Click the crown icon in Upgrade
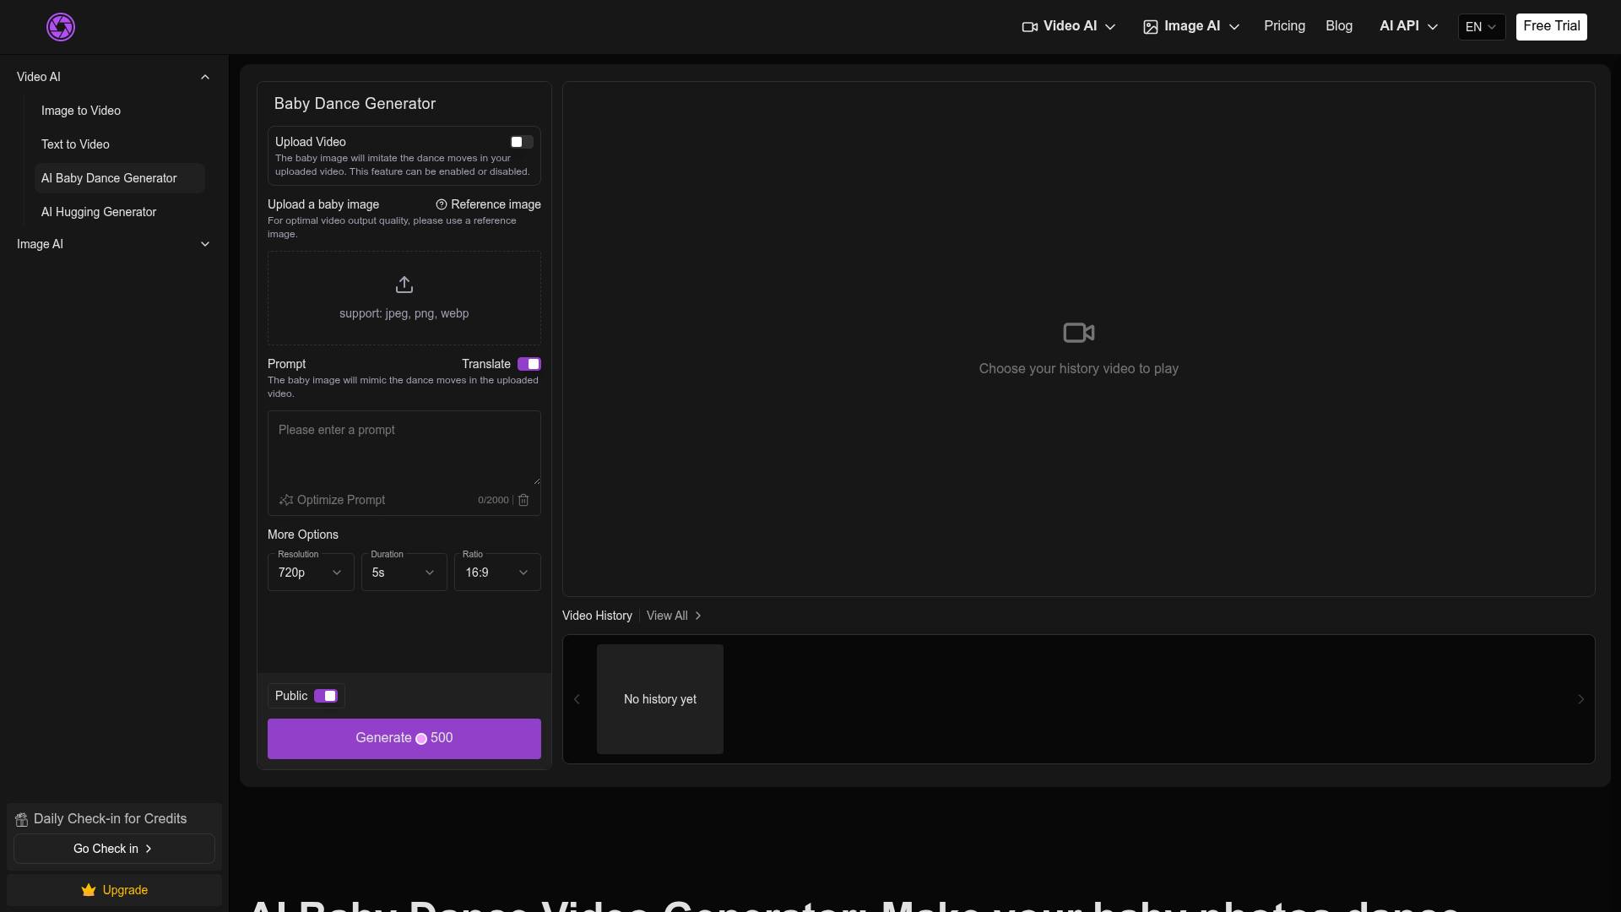The image size is (1621, 912). pyautogui.click(x=89, y=890)
